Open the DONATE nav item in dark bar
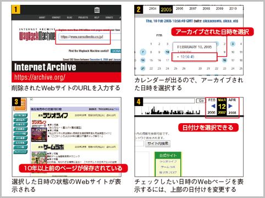The height and width of the screenshot is (198, 265). (x=109, y=18)
